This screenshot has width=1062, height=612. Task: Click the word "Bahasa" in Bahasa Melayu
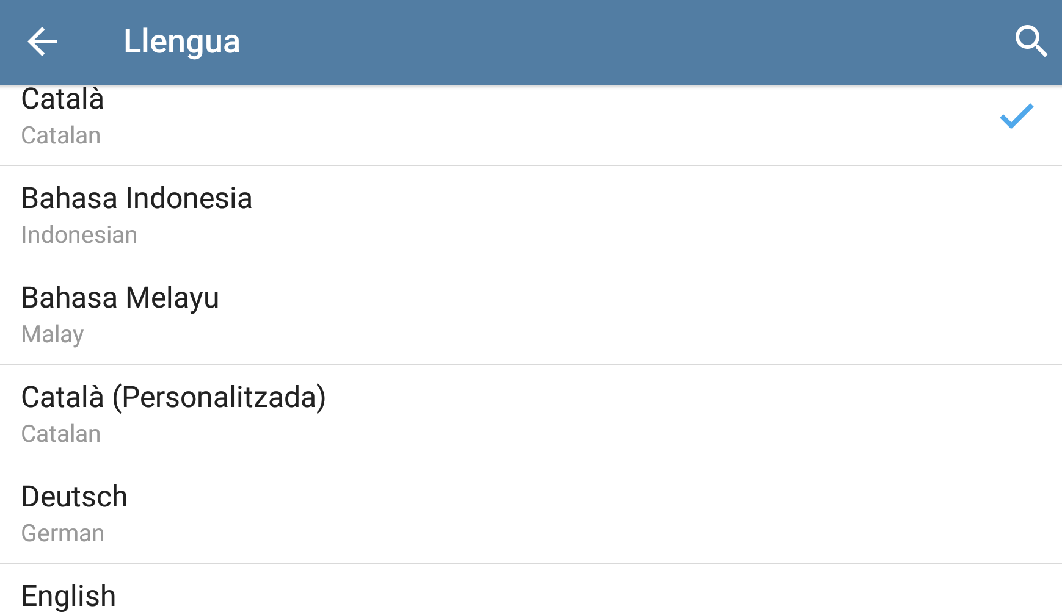69,298
